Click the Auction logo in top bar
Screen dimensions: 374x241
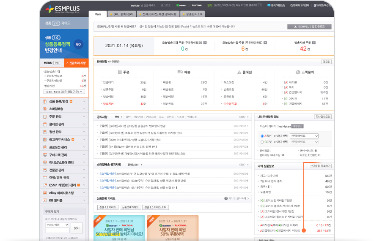pos(197,5)
